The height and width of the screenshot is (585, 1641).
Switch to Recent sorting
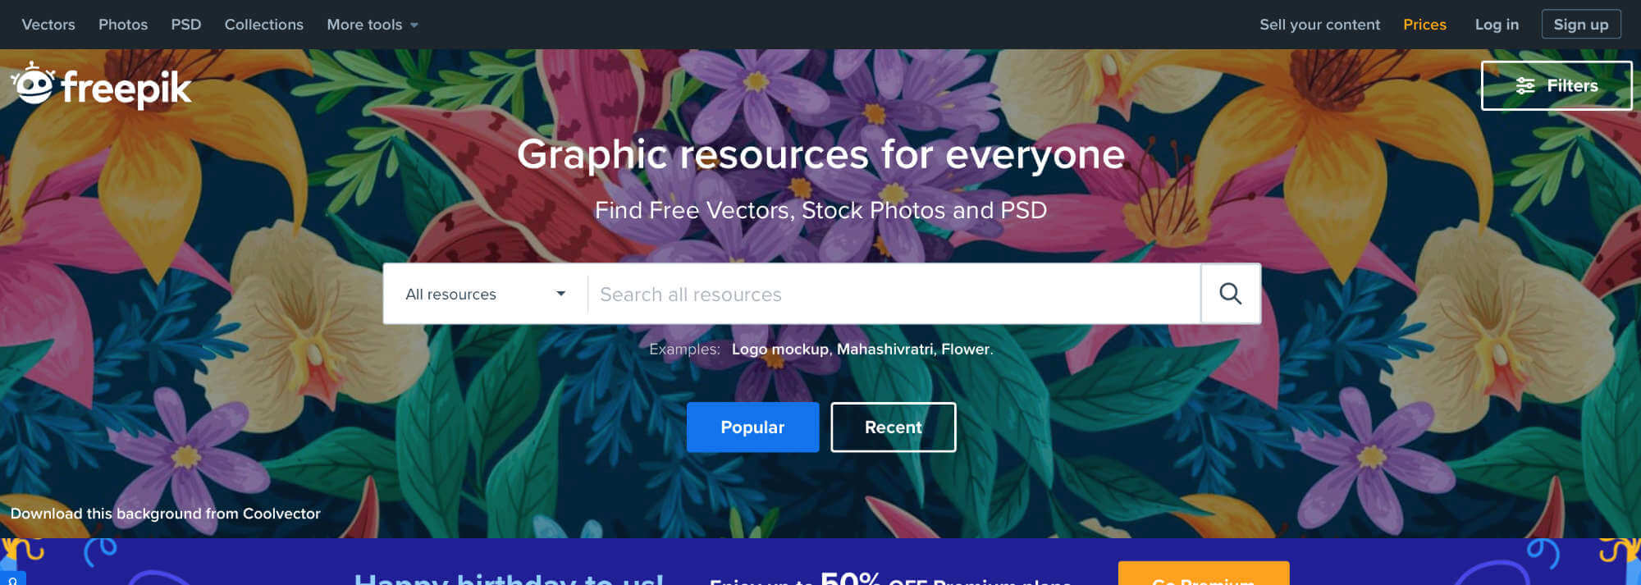[x=894, y=427]
